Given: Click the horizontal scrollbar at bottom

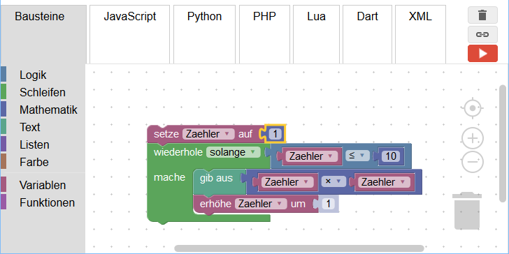Looking at the screenshot, I should pyautogui.click(x=299, y=248).
